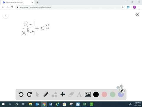
Task: Select whiteboard page 1 indicator
Action: (6, 15)
